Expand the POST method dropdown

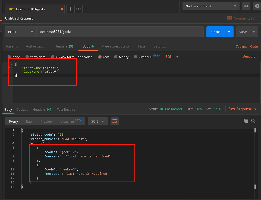point(21,32)
